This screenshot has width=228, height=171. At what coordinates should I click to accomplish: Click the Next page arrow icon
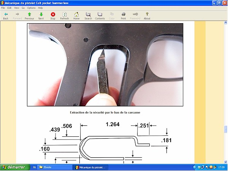[x=41, y=16]
